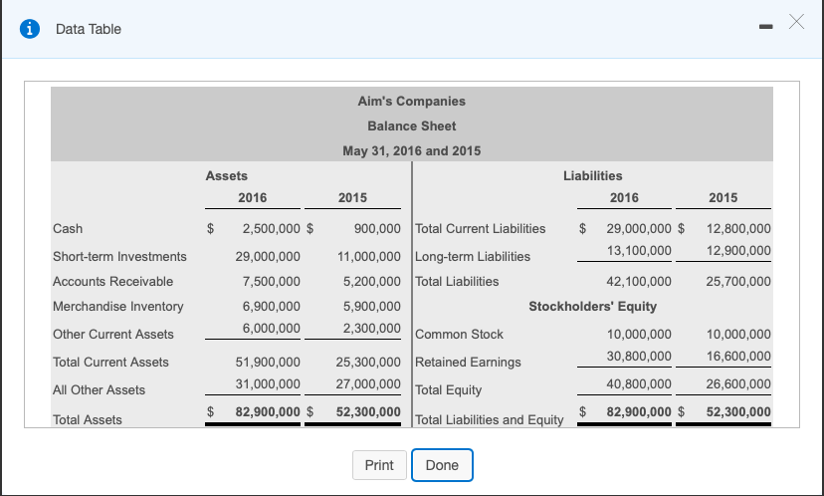
Task: Click Retained Earnings 2016 value 30,800,000
Action: (x=639, y=357)
